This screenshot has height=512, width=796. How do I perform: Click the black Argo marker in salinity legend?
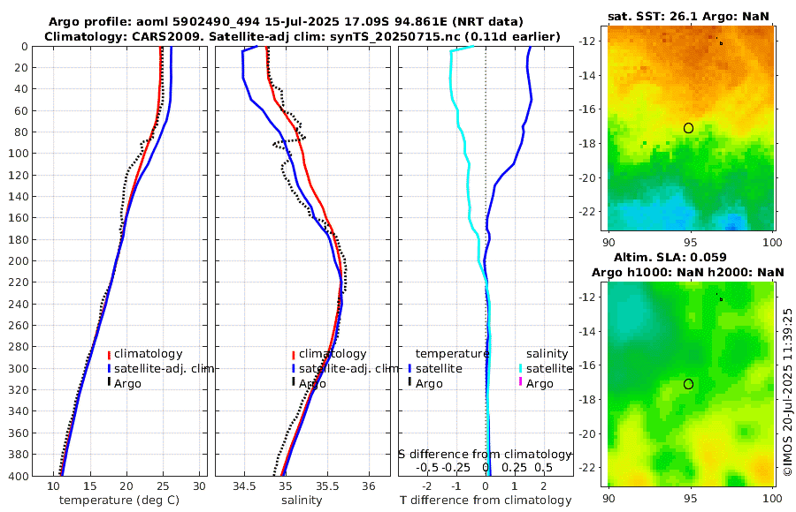(x=294, y=381)
